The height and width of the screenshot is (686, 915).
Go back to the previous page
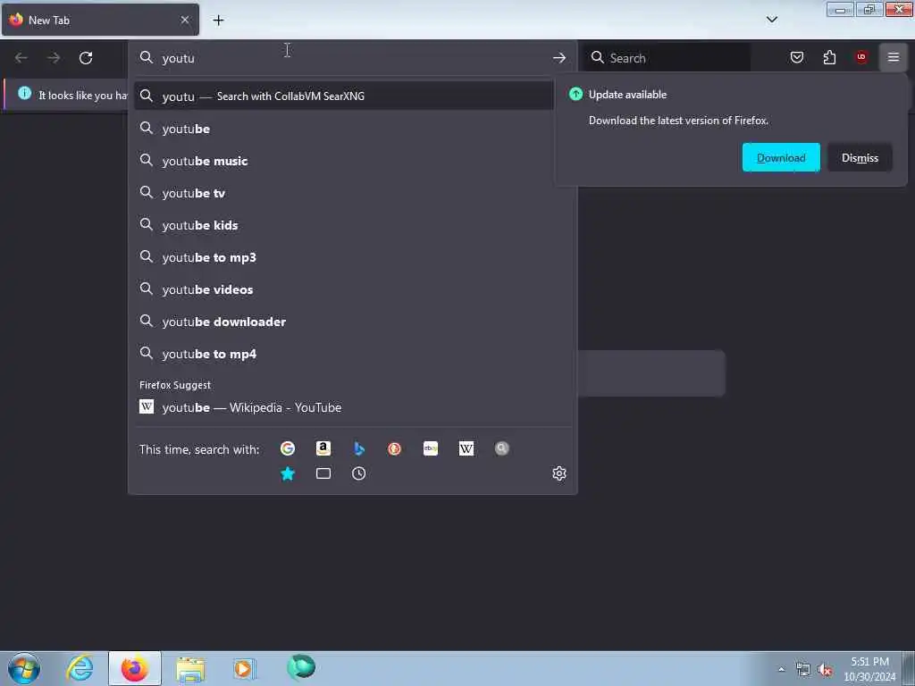coord(21,58)
